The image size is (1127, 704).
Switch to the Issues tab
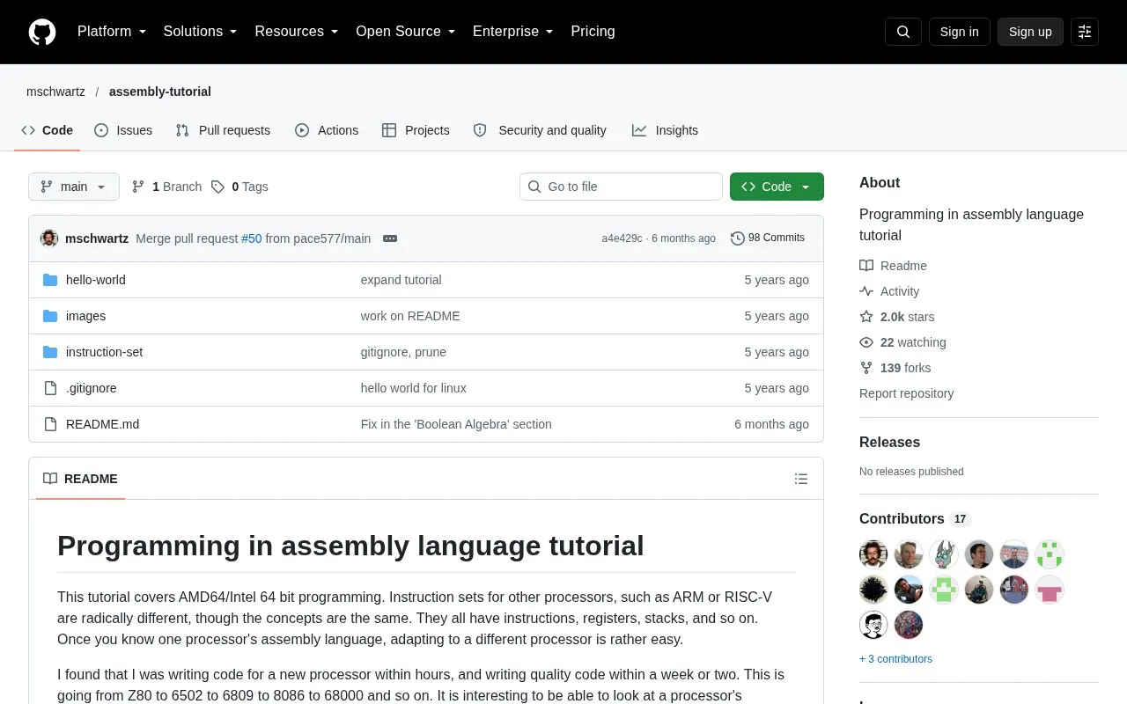click(123, 130)
